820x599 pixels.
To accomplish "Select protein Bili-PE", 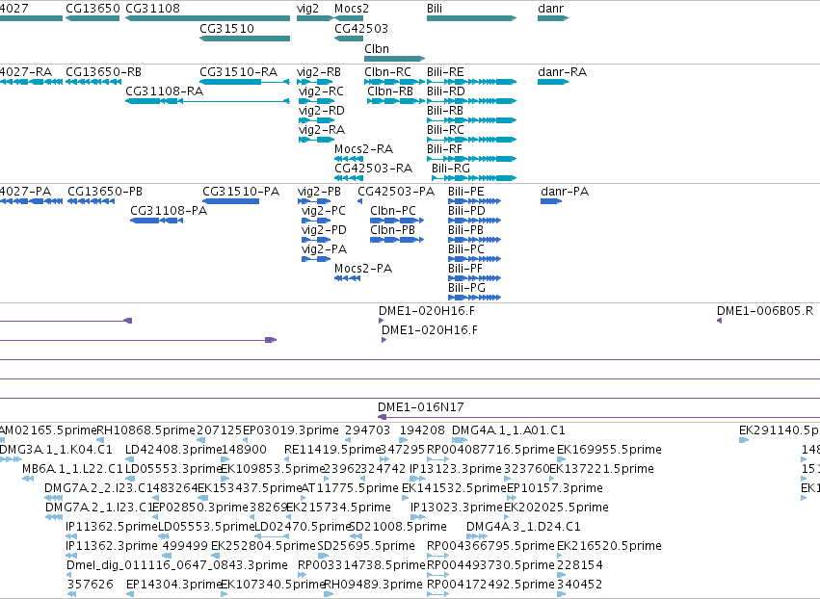I will pyautogui.click(x=475, y=201).
